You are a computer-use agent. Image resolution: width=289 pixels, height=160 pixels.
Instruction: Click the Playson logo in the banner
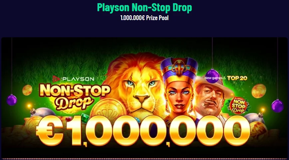[x=73, y=79]
